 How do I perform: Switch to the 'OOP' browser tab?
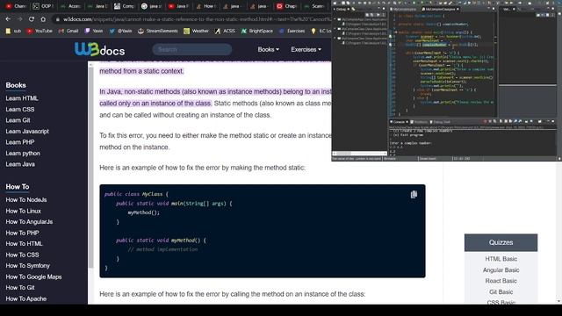point(43,6)
